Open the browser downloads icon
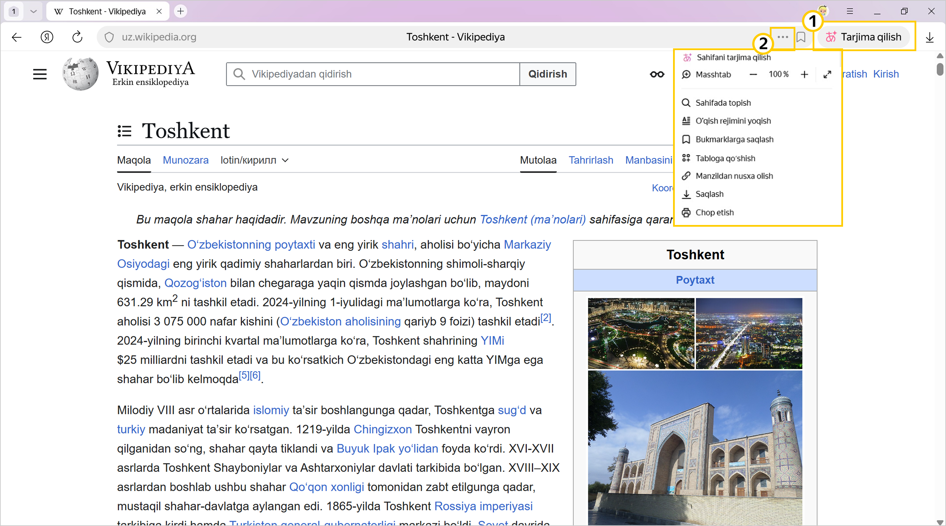946x526 pixels. (x=929, y=37)
